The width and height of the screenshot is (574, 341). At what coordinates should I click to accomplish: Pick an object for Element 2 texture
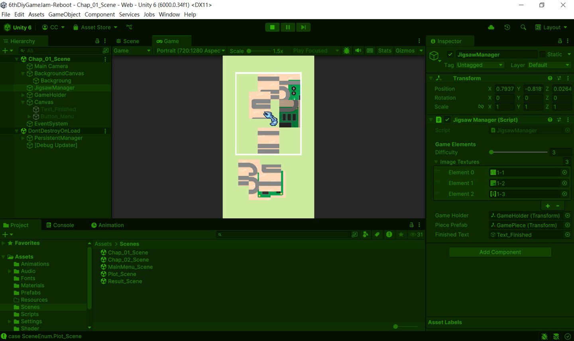click(564, 194)
